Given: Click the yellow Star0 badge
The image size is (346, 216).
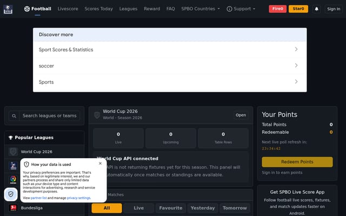Looking at the screenshot, I should (x=298, y=9).
